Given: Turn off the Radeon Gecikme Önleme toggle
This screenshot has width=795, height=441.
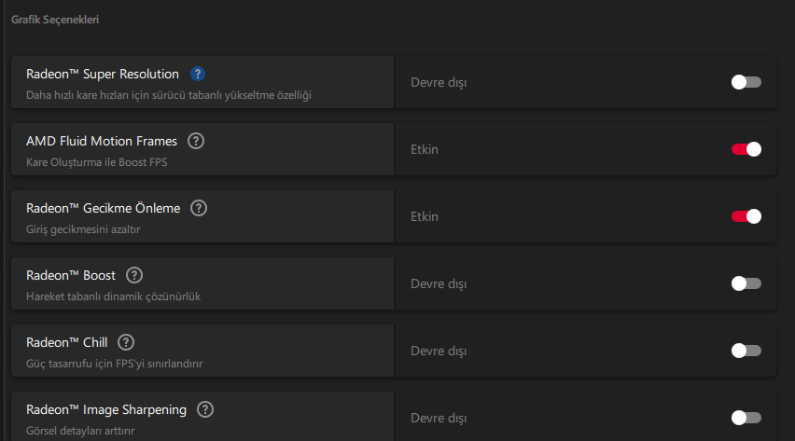Looking at the screenshot, I should point(746,216).
